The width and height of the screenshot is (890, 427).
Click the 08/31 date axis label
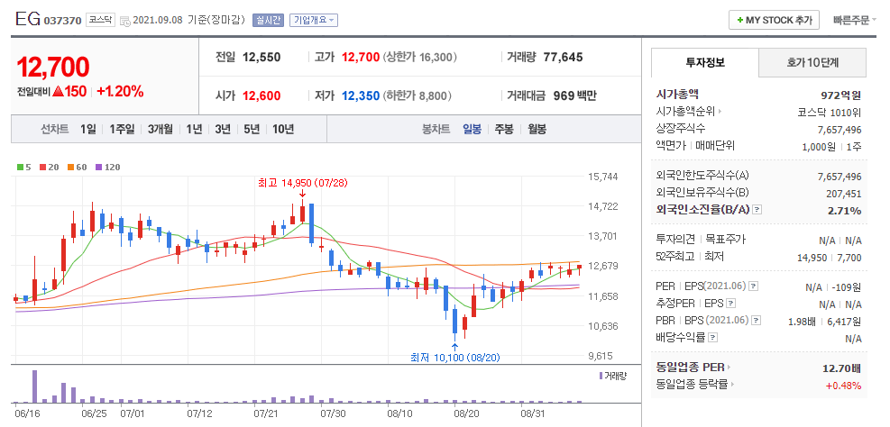(532, 413)
